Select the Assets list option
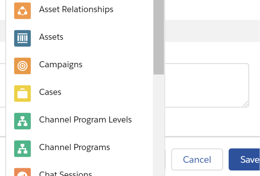Image resolution: width=260 pixels, height=176 pixels. coord(51,37)
